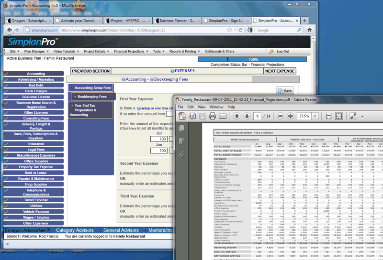Expand the Tools menu in SimplanPro
This screenshot has height=260, width=383.
158,52
